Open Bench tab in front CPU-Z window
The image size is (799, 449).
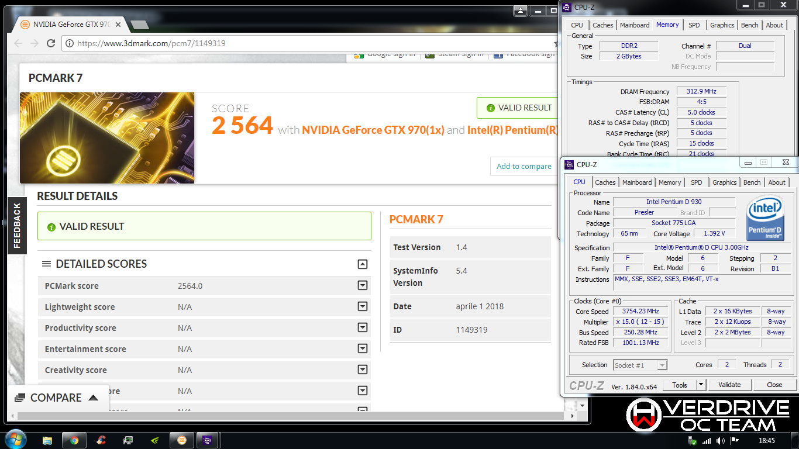[752, 182]
